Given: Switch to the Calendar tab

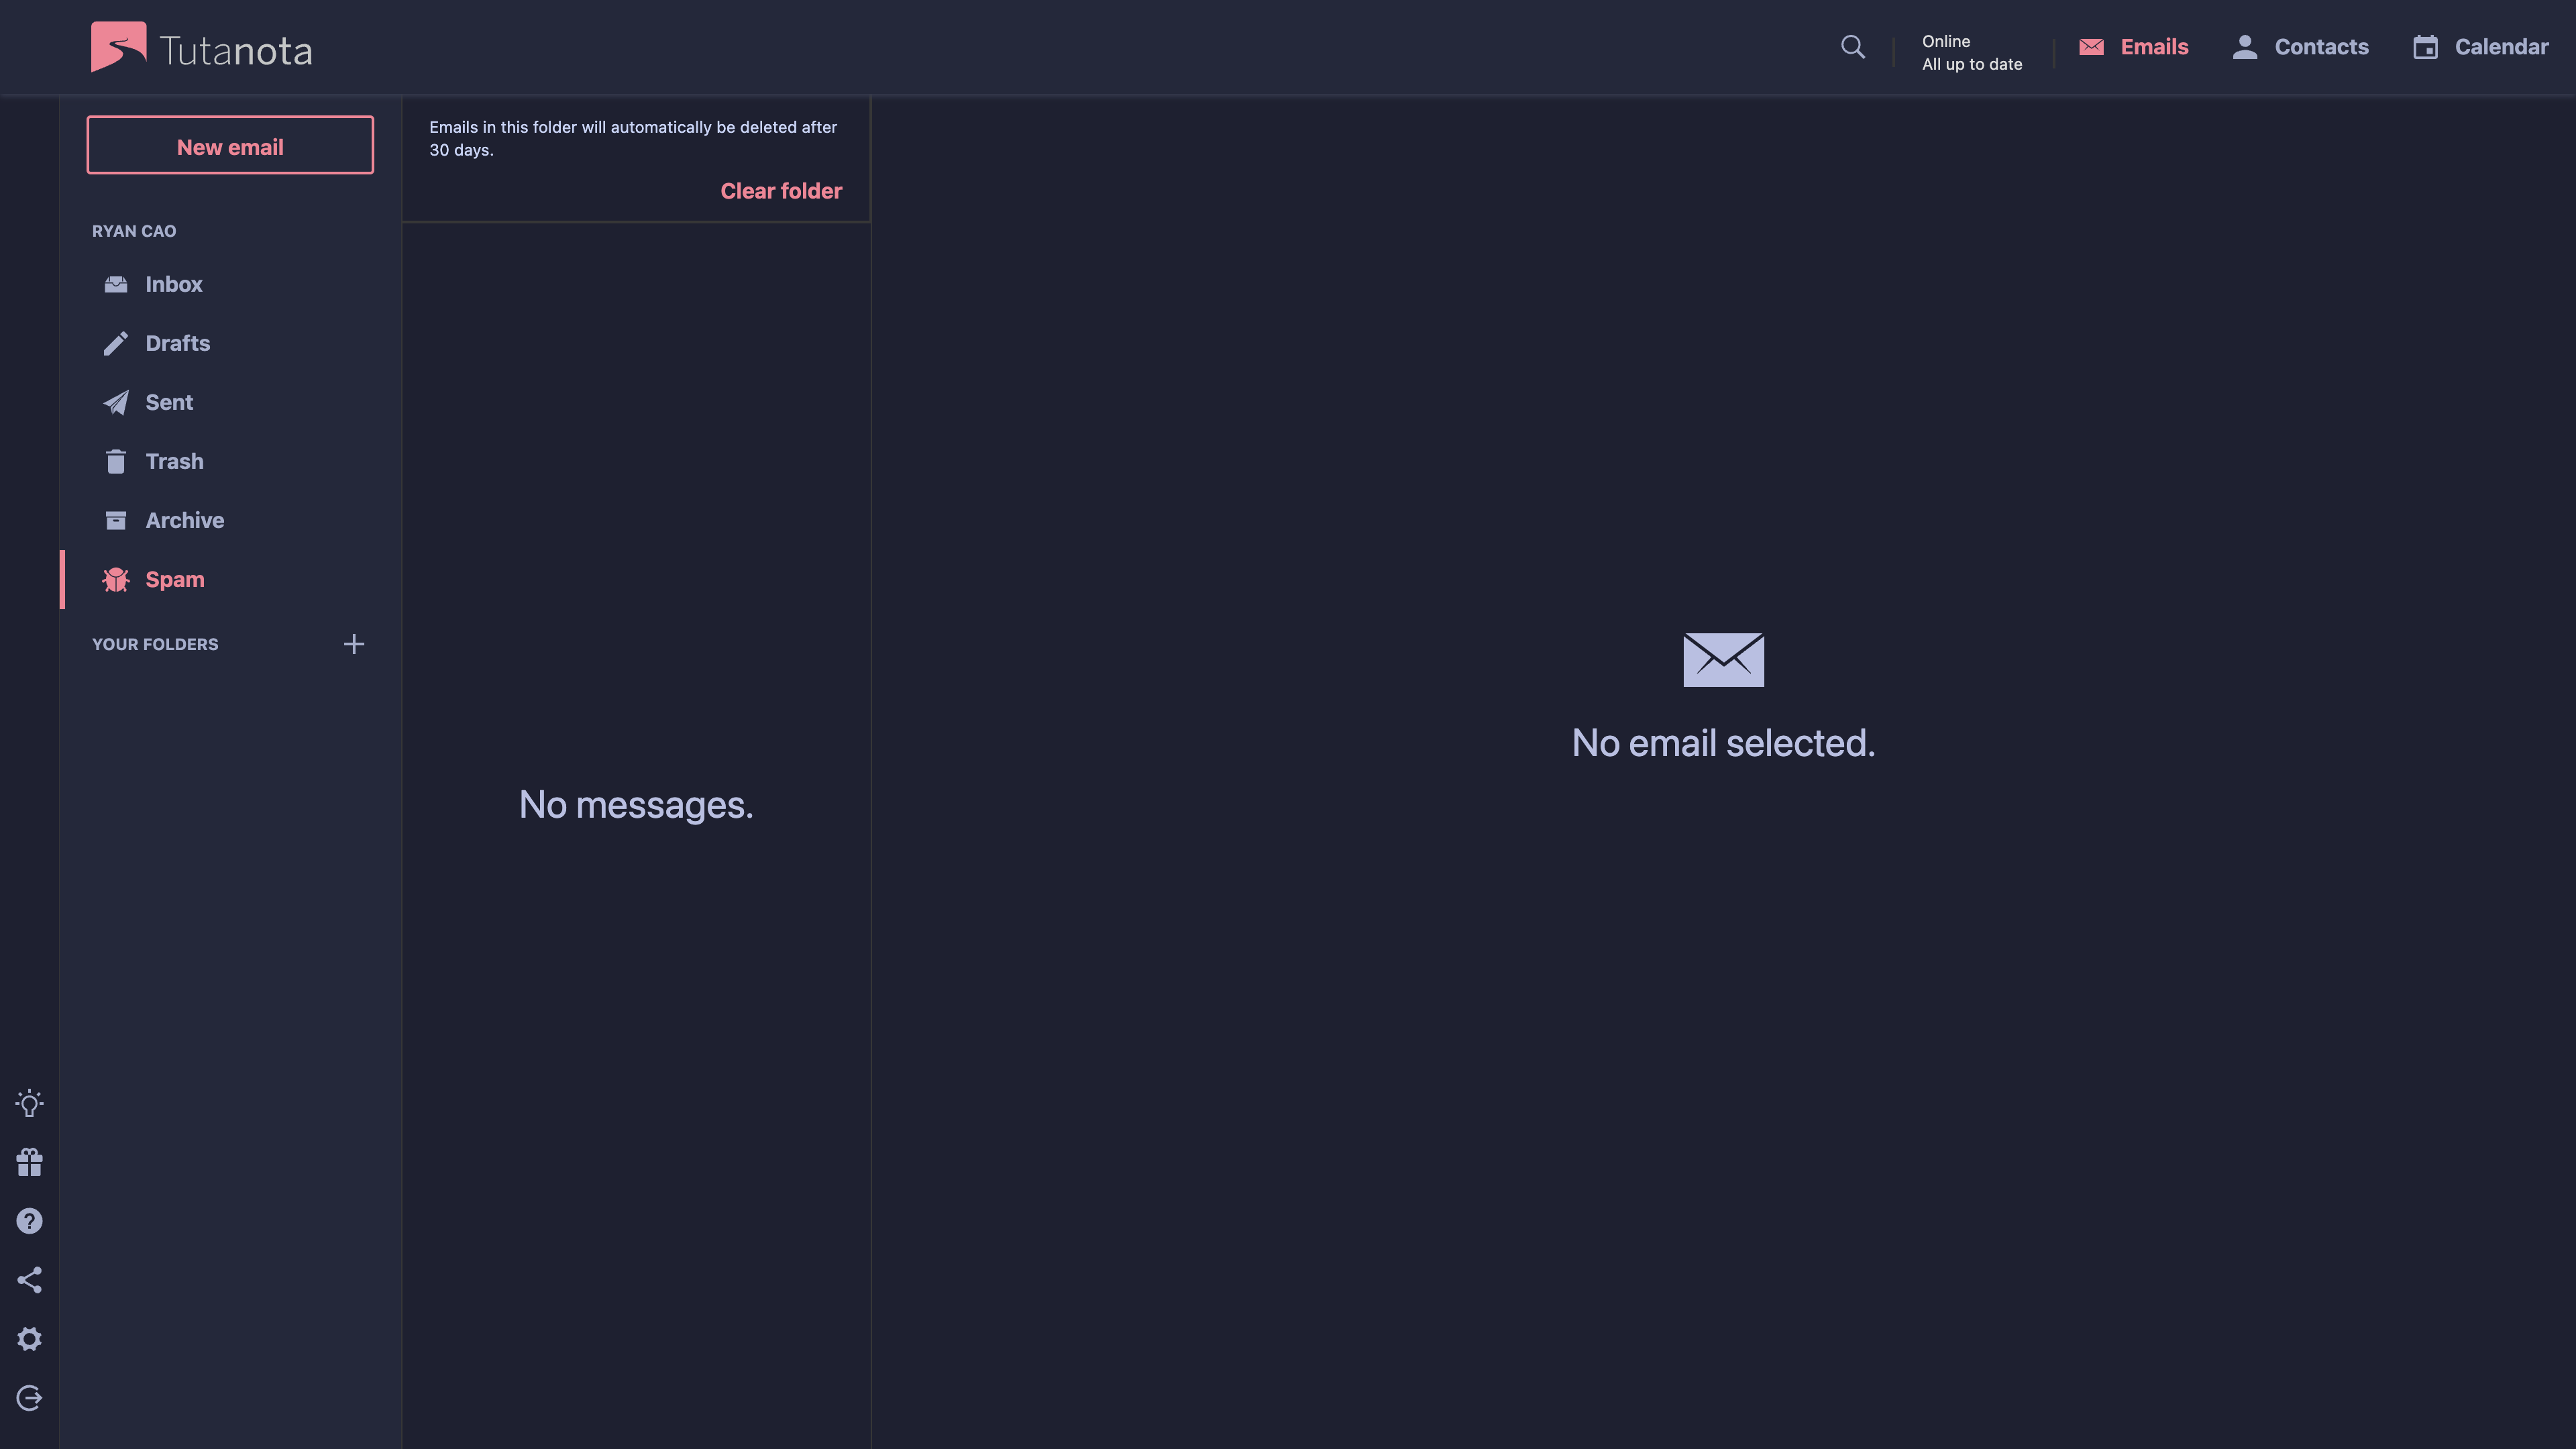Looking at the screenshot, I should coord(2480,47).
